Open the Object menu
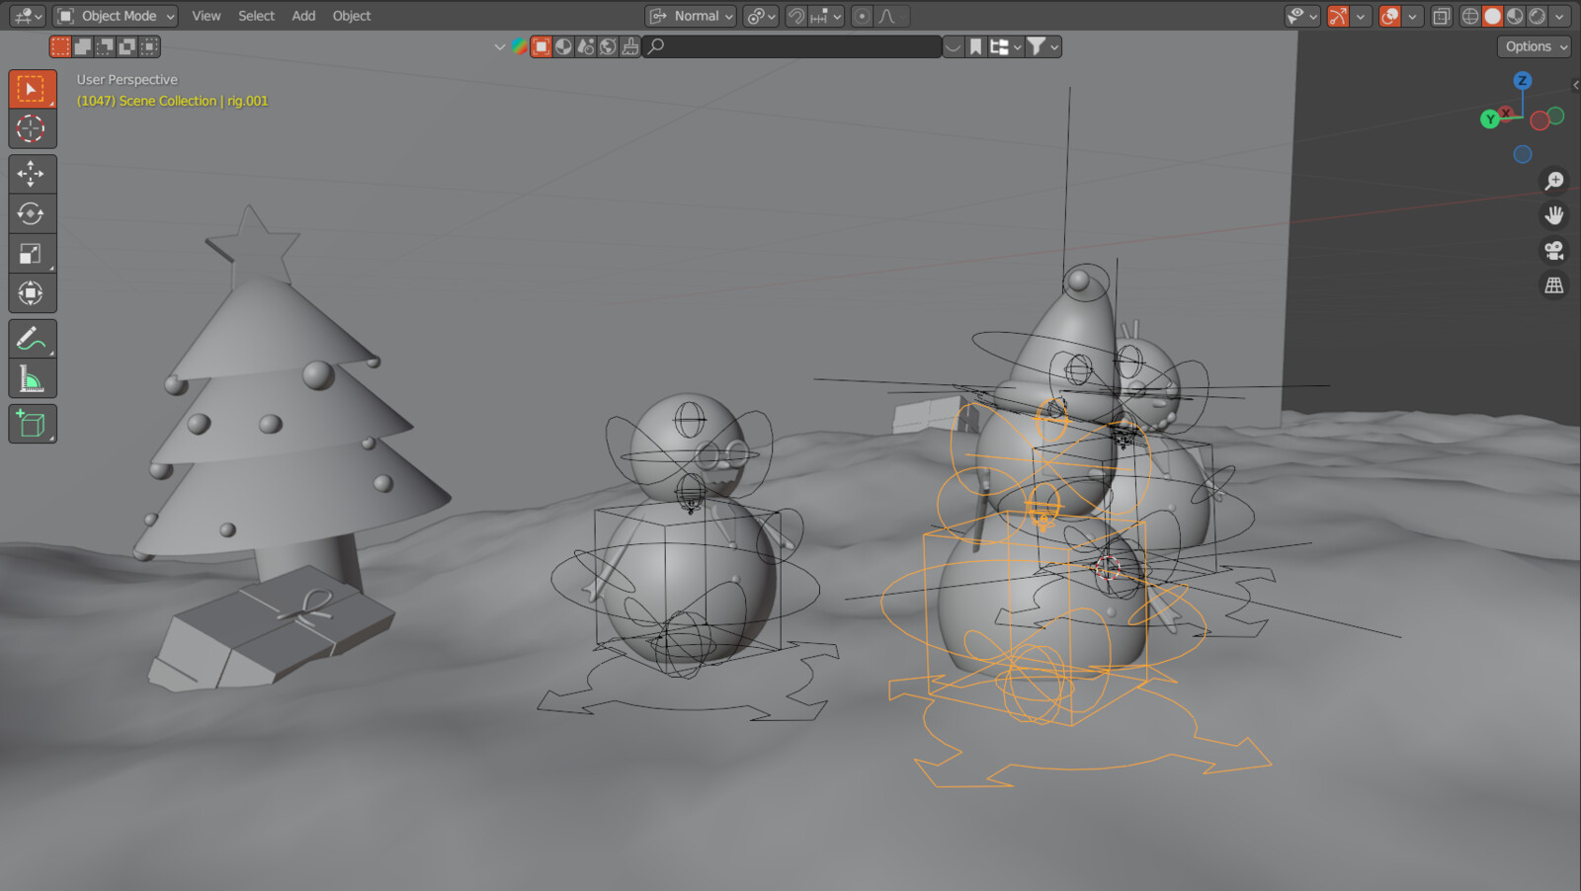This screenshot has width=1581, height=891. click(x=352, y=16)
